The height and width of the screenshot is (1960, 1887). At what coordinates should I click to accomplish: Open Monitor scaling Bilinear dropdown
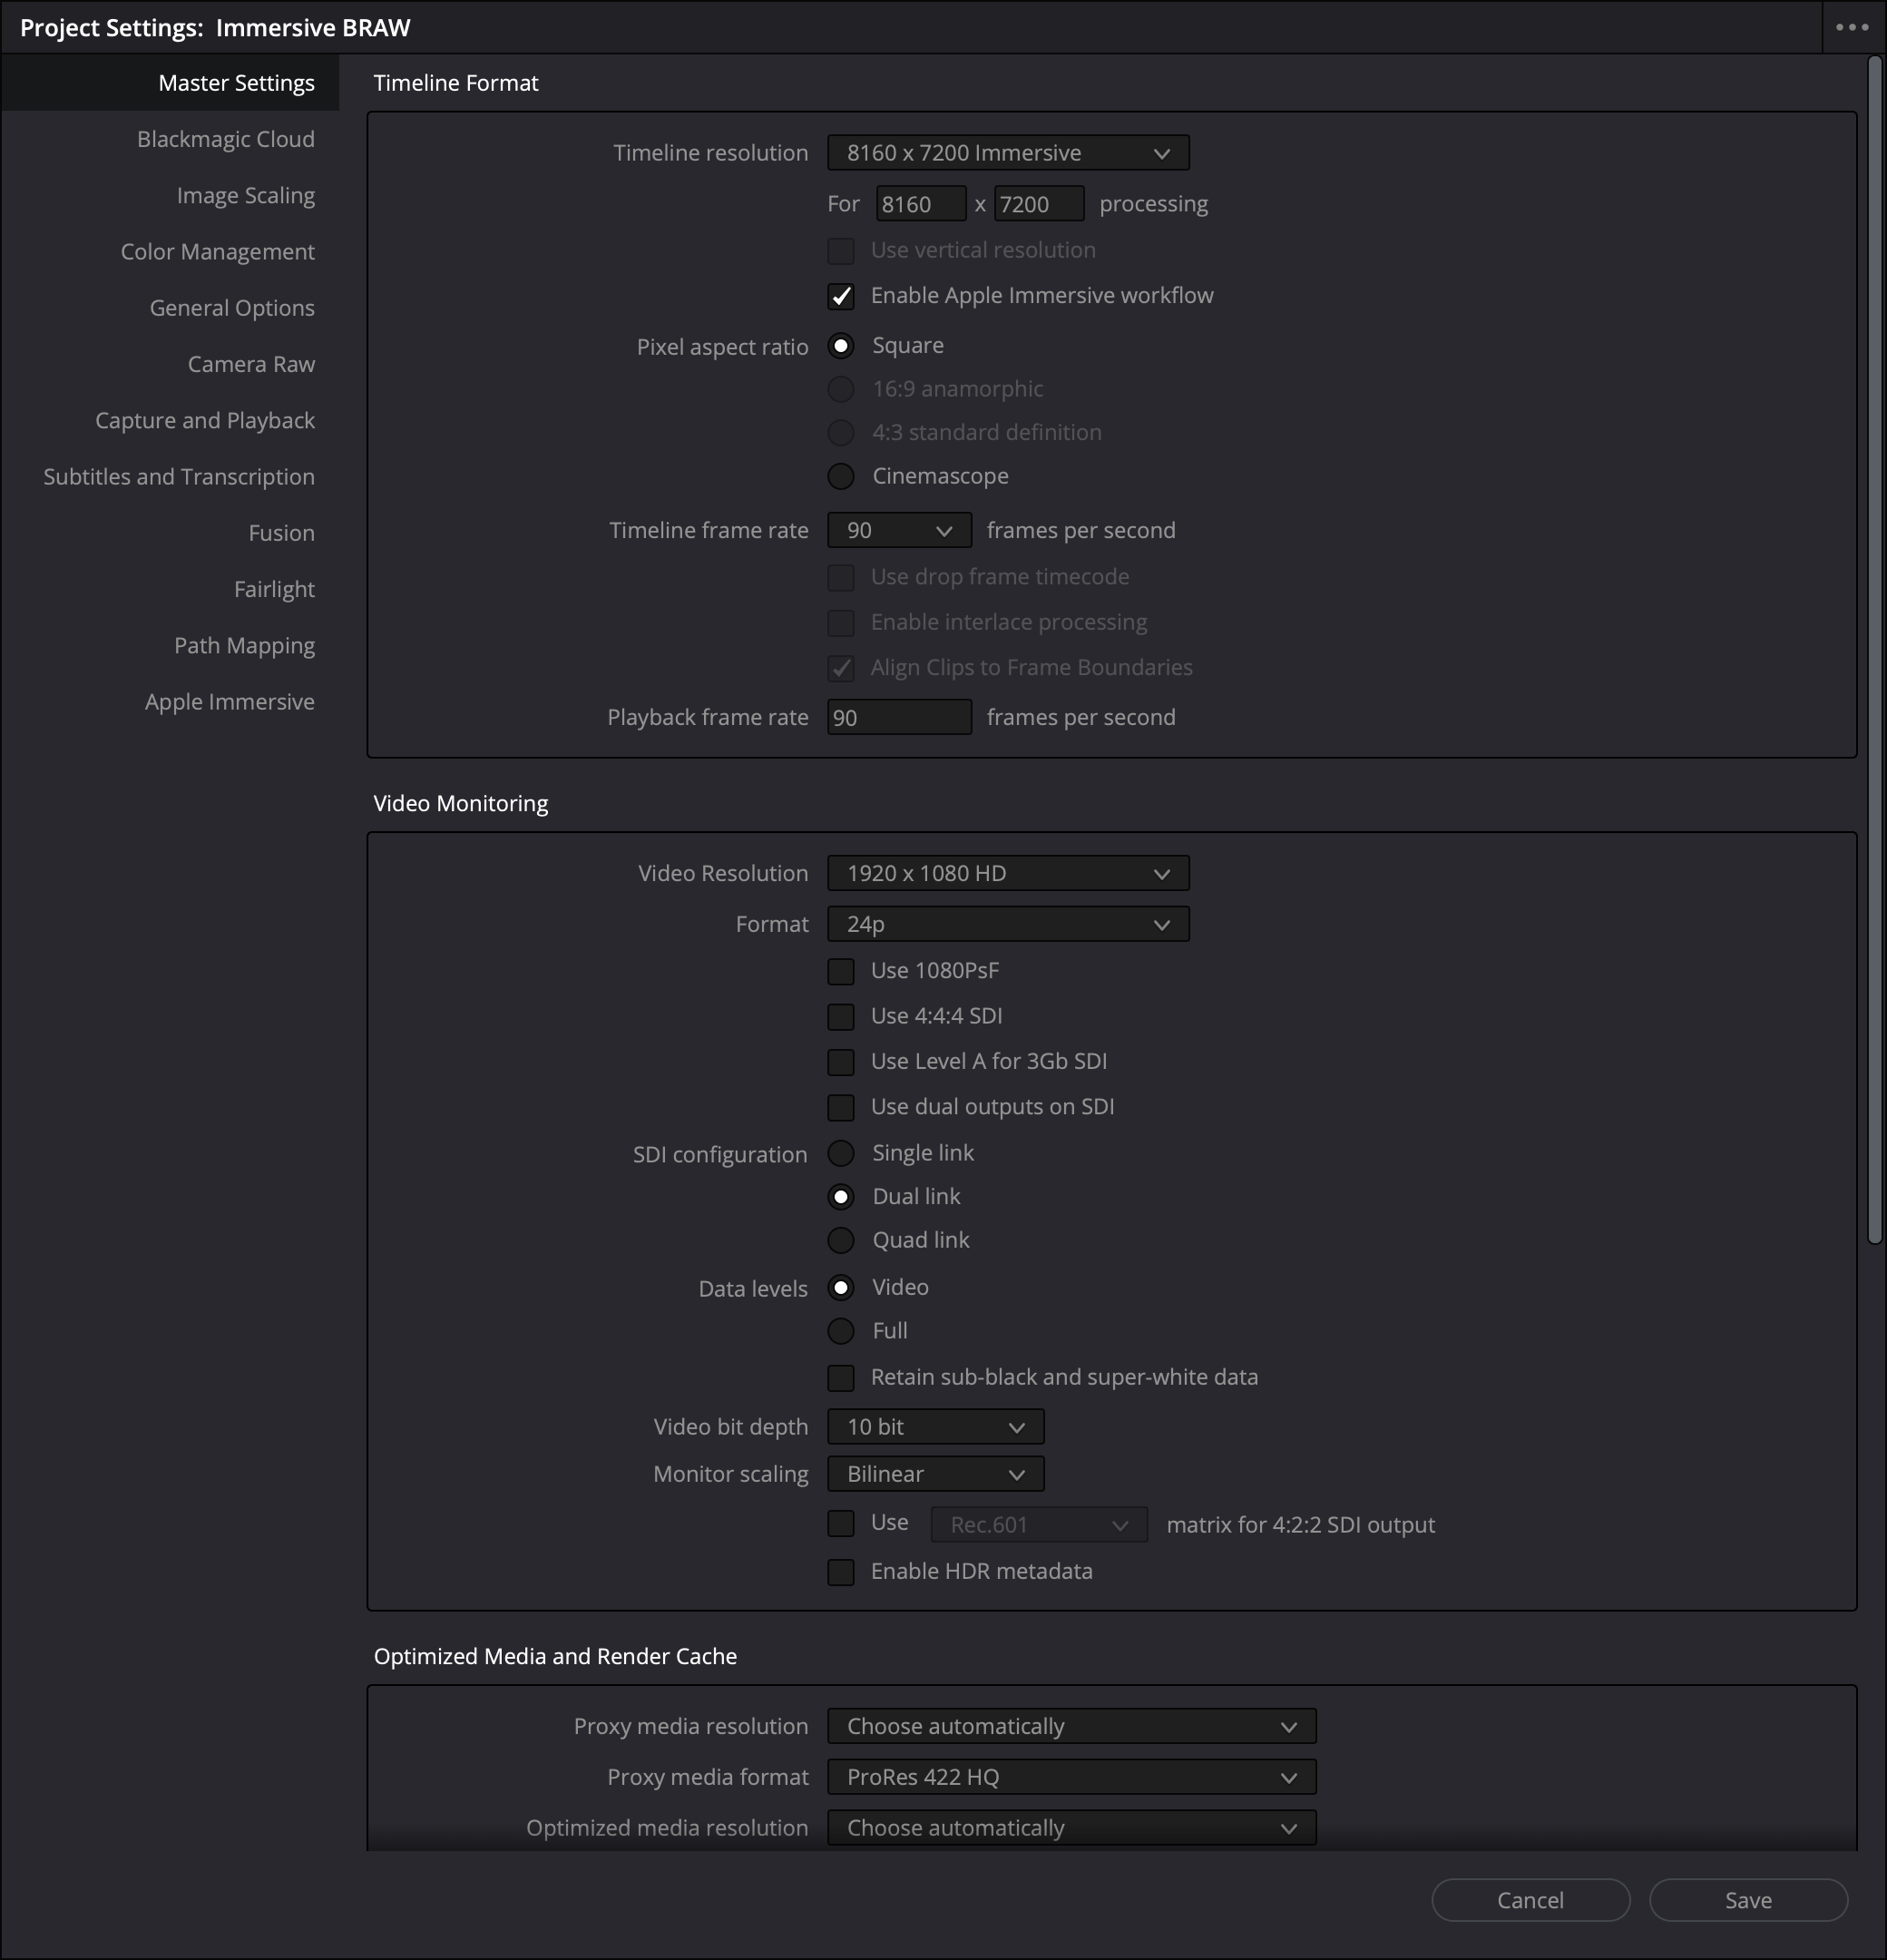pyautogui.click(x=935, y=1474)
